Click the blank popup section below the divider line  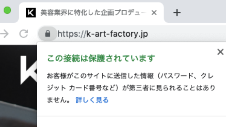point(131,122)
